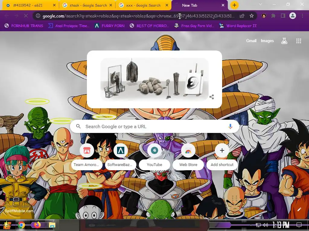Stop loading the page with the X button

click(x=26, y=16)
